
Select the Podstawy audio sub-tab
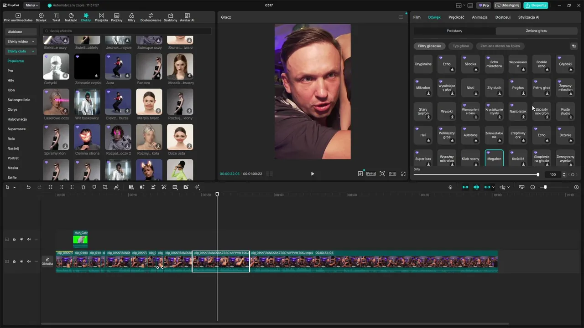454,31
